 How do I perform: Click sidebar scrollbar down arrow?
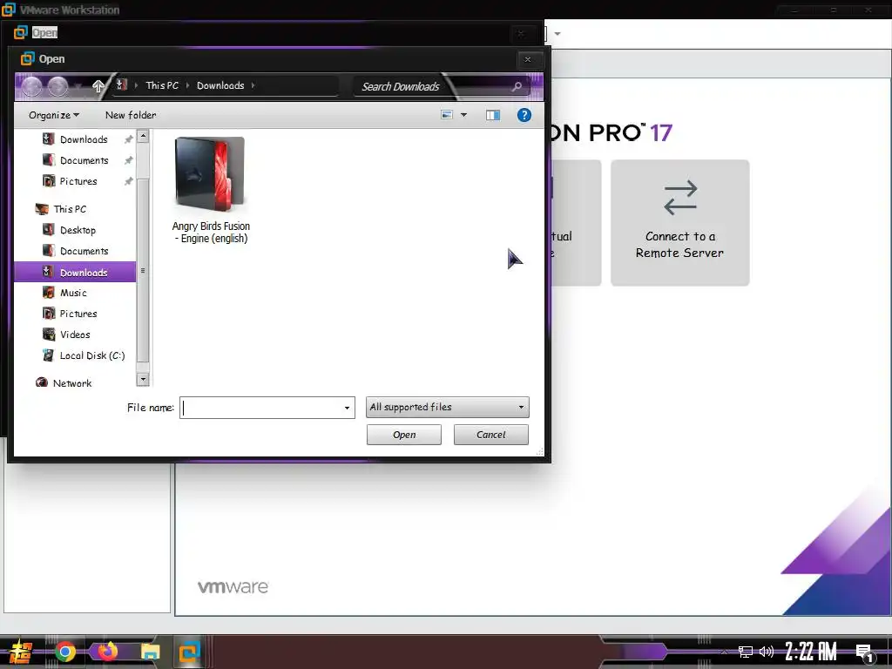click(x=143, y=379)
